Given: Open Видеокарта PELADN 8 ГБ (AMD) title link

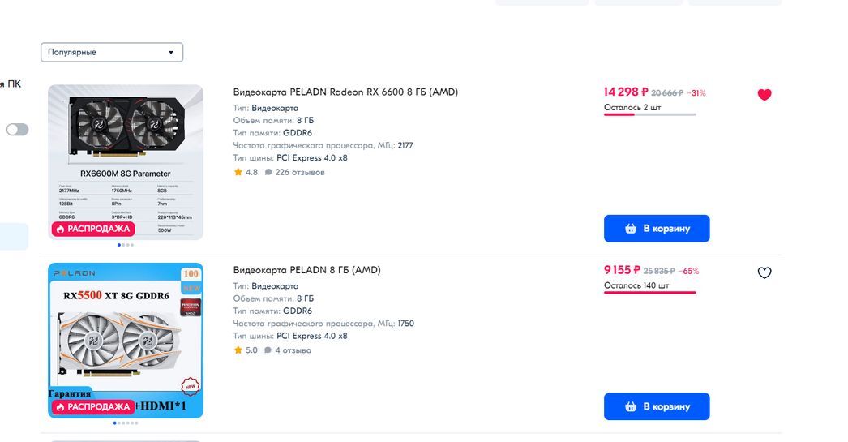Looking at the screenshot, I should [306, 270].
